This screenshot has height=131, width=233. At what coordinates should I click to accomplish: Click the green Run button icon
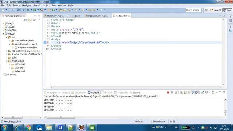pyautogui.click(x=35, y=10)
